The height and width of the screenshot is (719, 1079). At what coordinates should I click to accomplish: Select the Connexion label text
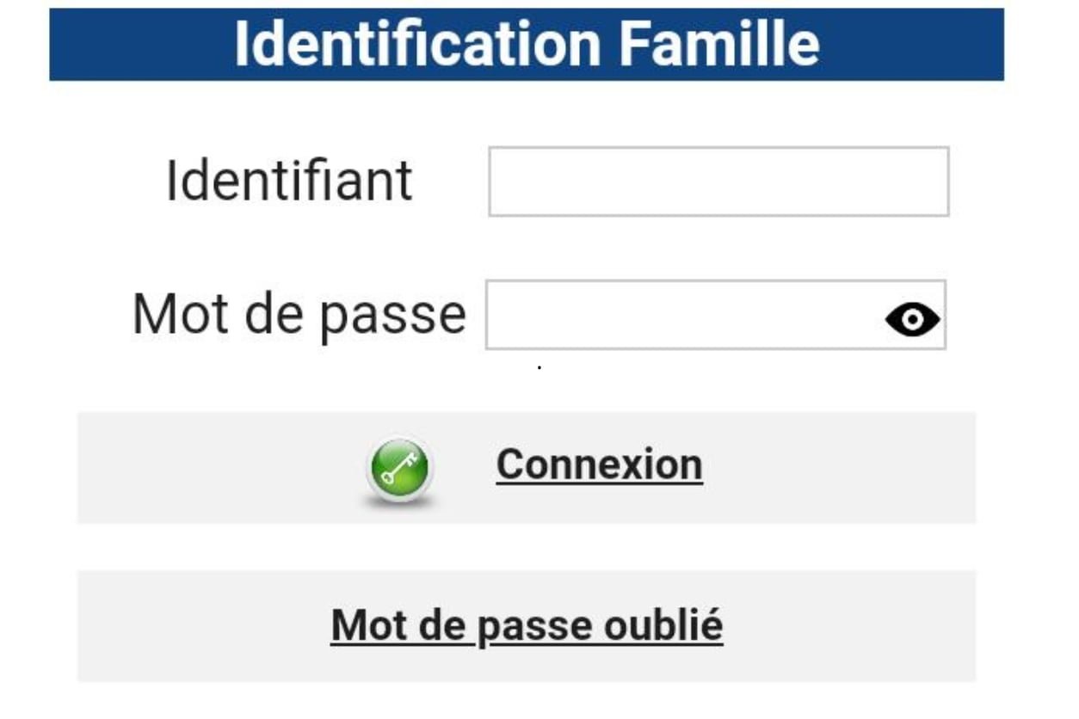[598, 463]
